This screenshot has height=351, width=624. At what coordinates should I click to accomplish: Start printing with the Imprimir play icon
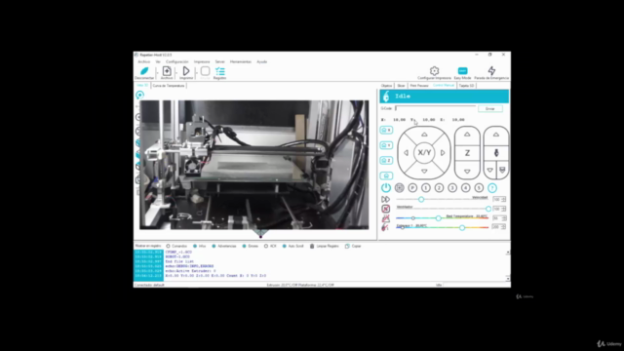tap(186, 71)
